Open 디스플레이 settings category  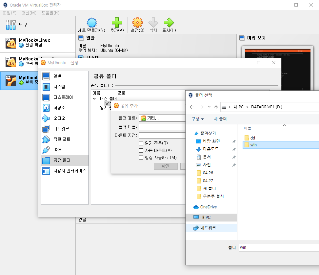point(65,97)
